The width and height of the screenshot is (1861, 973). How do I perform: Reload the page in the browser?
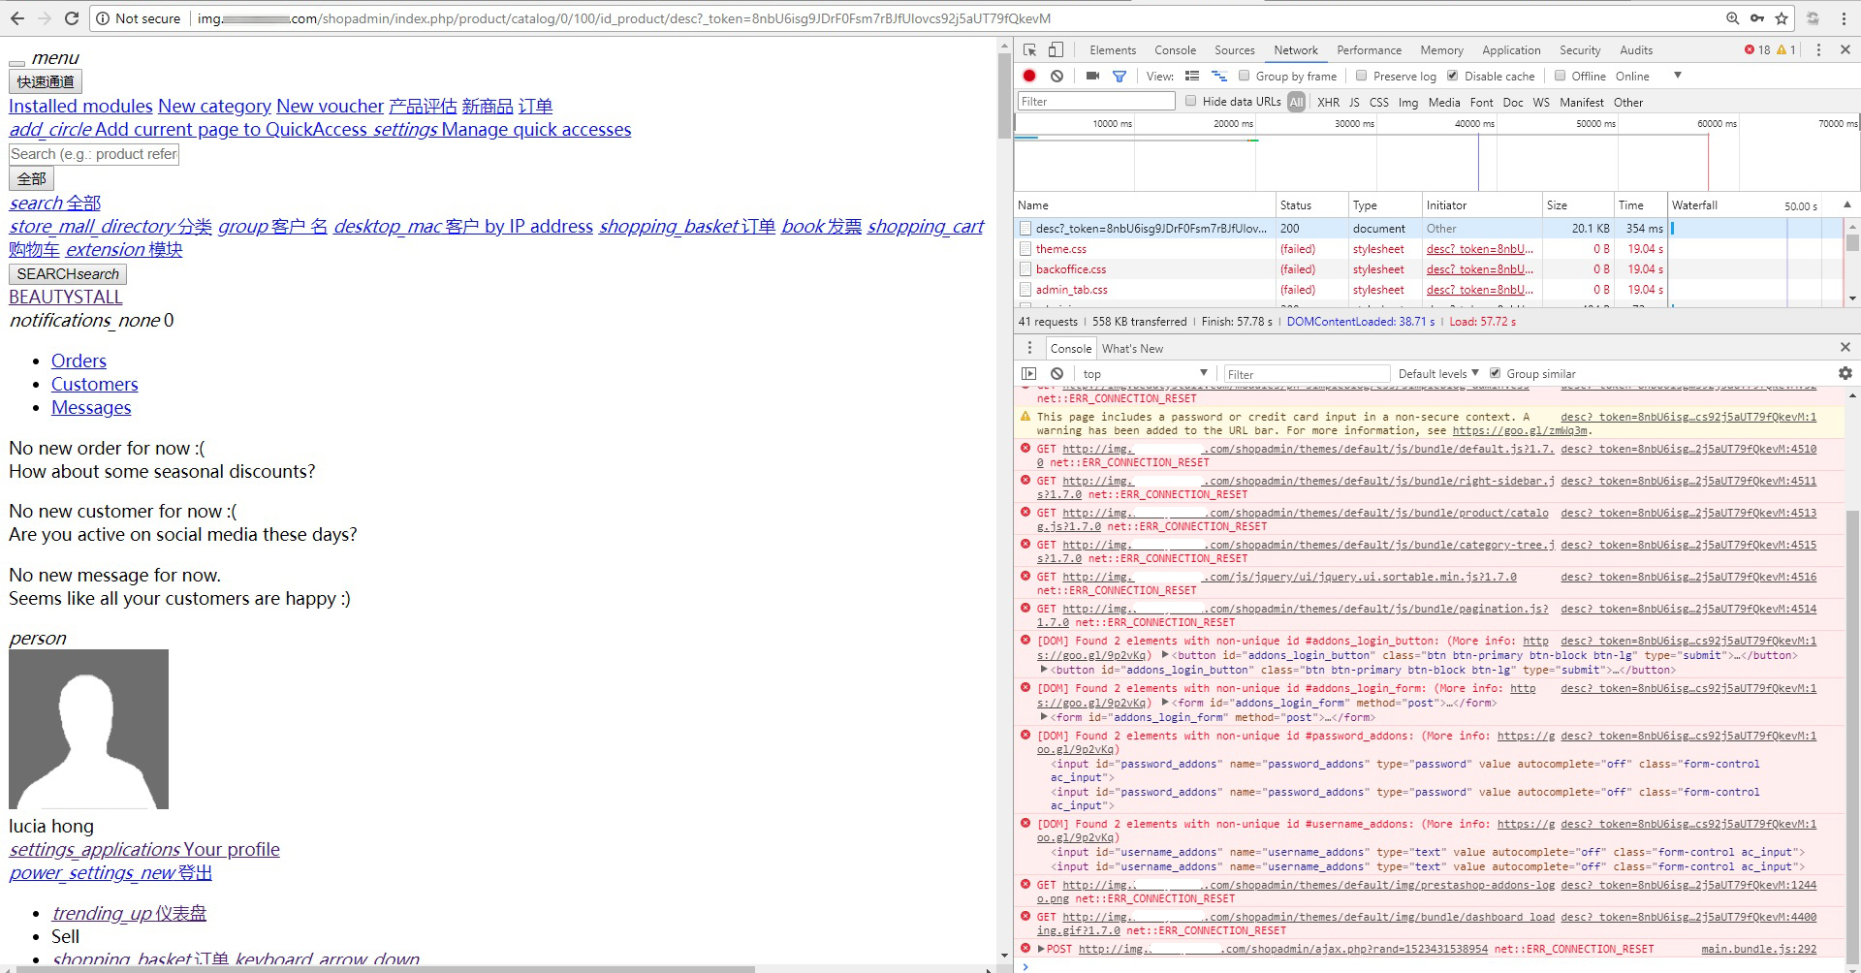[x=72, y=18]
